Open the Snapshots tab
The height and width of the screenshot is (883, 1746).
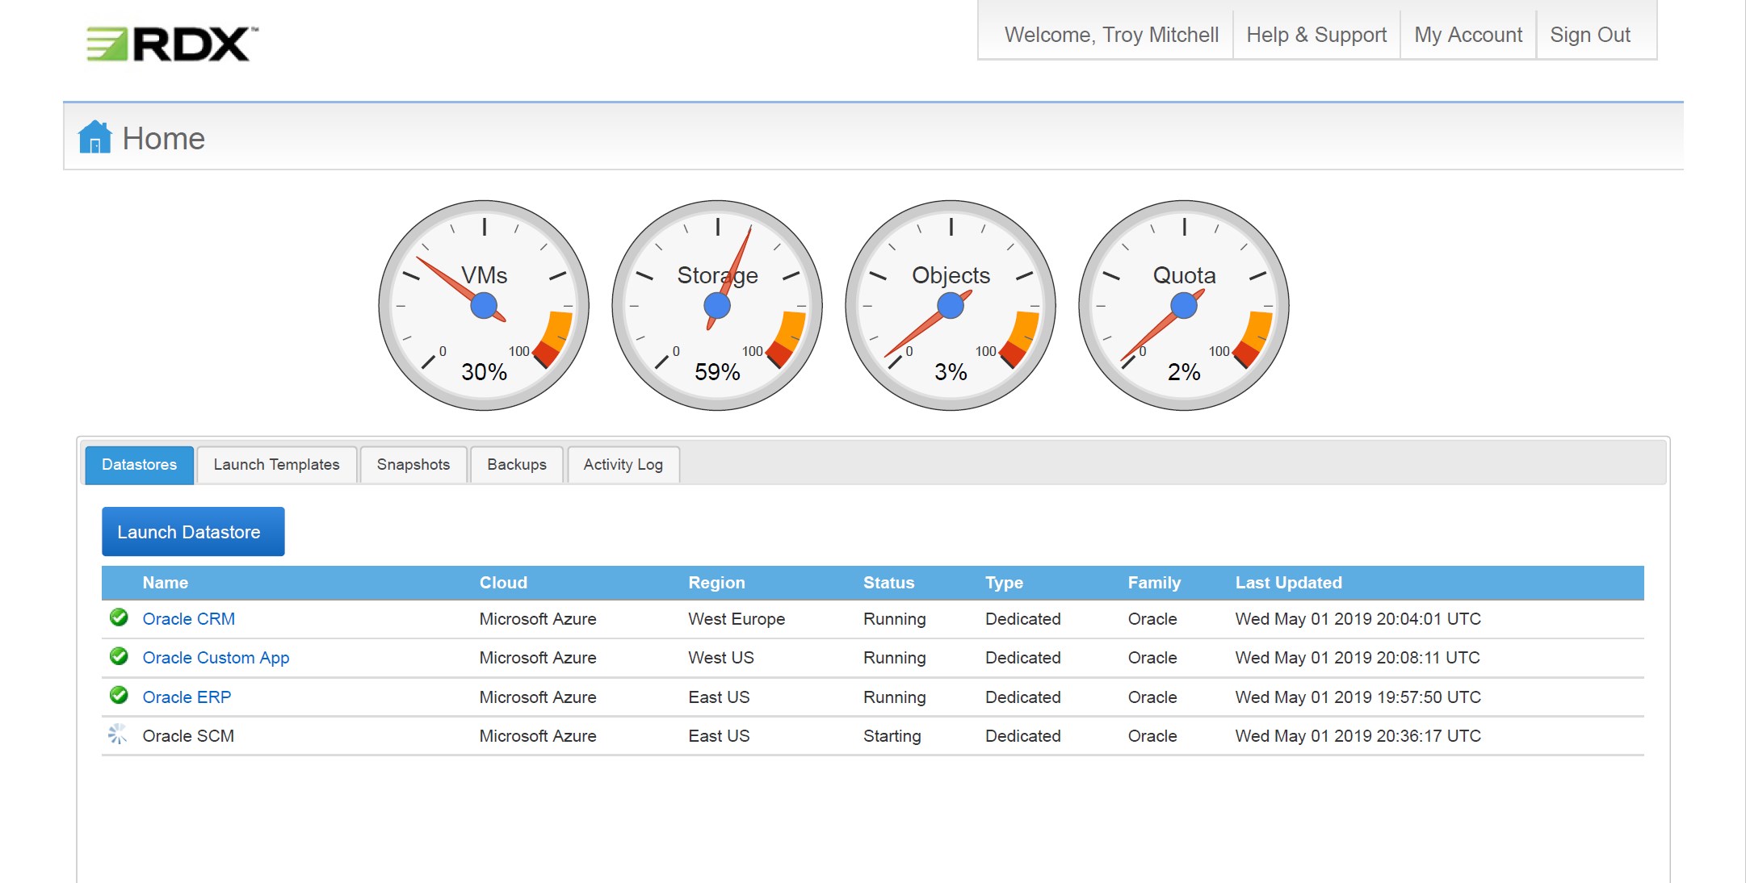pyautogui.click(x=413, y=465)
